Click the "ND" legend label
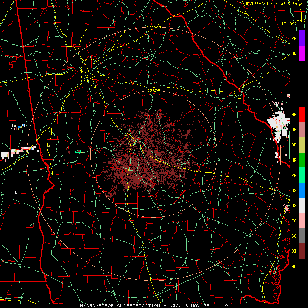This screenshot has height=308, width=308. 294,267
